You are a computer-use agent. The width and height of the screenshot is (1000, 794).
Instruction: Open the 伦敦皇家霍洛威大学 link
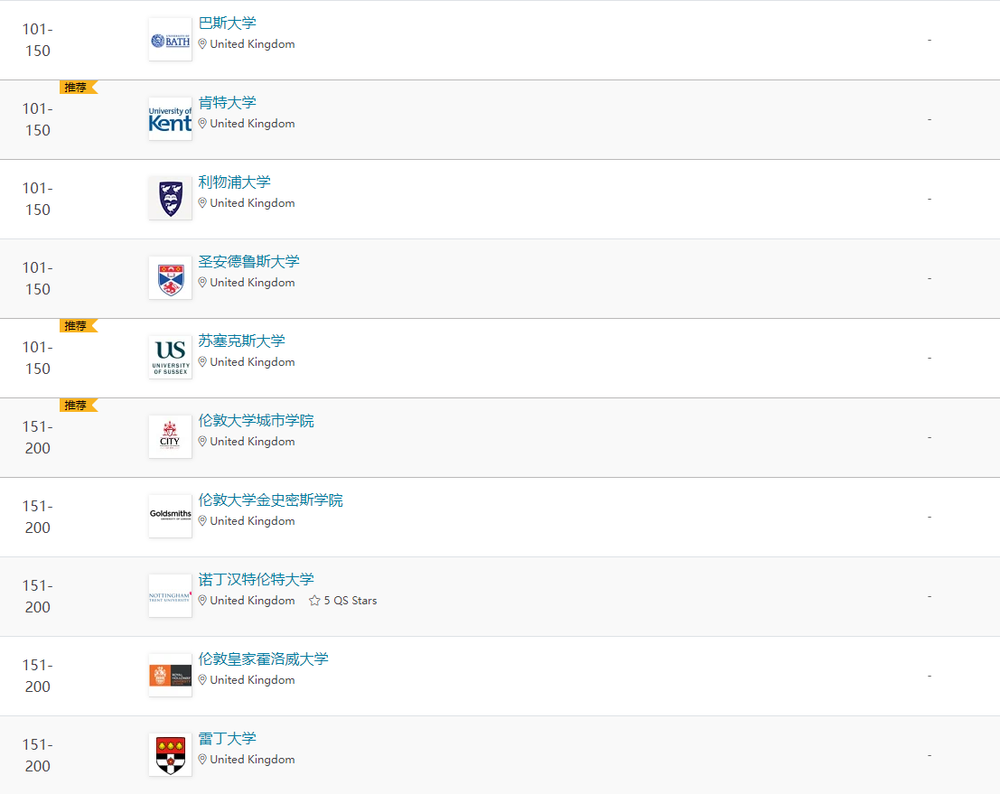tap(264, 659)
